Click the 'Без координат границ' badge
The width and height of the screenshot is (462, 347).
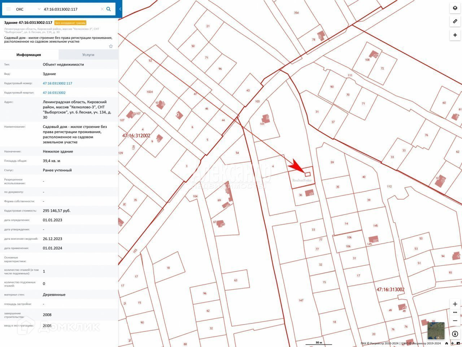click(x=70, y=23)
